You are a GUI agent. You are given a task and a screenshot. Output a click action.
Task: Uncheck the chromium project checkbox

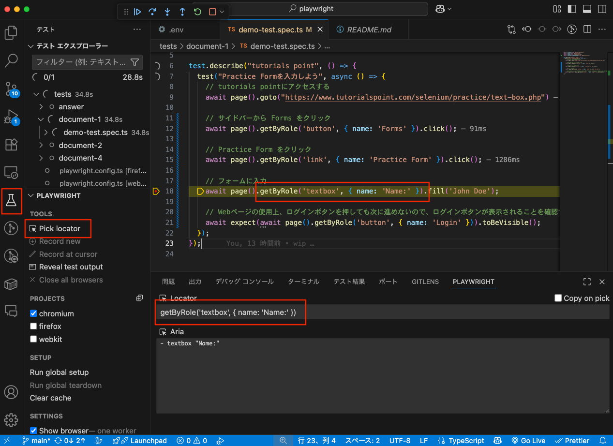tap(33, 313)
